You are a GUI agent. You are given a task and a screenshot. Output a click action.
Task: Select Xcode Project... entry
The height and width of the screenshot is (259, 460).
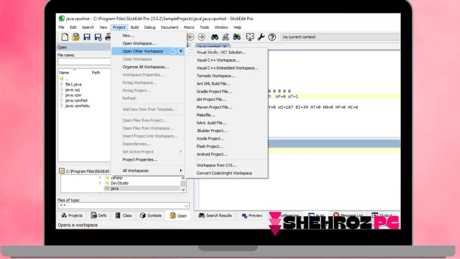[x=226, y=138]
